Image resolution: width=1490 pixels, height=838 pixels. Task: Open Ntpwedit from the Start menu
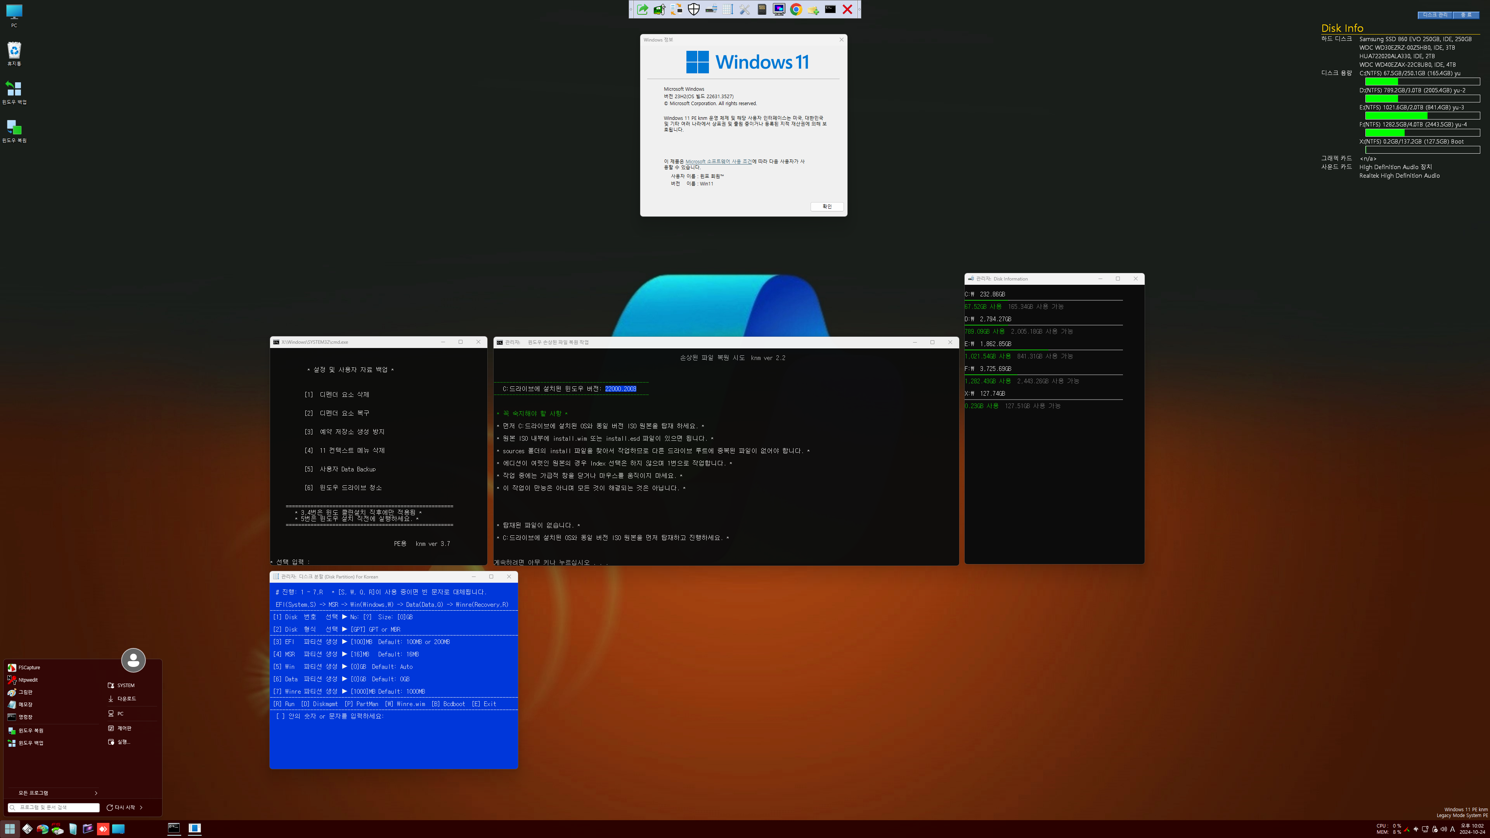click(23, 680)
